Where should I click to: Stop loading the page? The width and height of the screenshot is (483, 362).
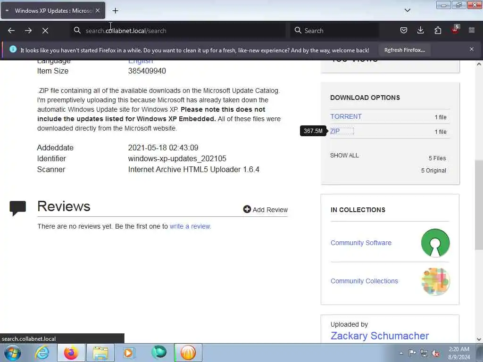45,31
